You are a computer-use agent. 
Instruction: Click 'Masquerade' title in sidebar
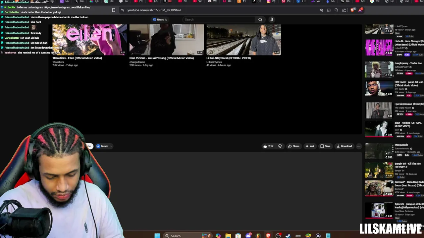(401, 145)
